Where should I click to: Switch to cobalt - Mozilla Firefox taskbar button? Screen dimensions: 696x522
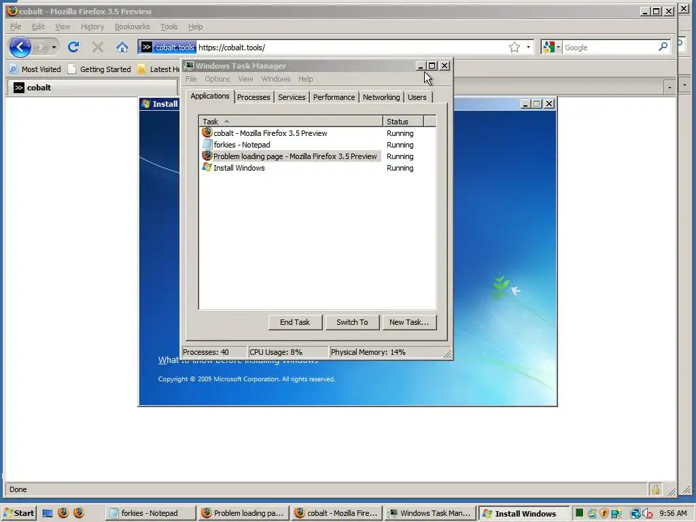(x=336, y=513)
